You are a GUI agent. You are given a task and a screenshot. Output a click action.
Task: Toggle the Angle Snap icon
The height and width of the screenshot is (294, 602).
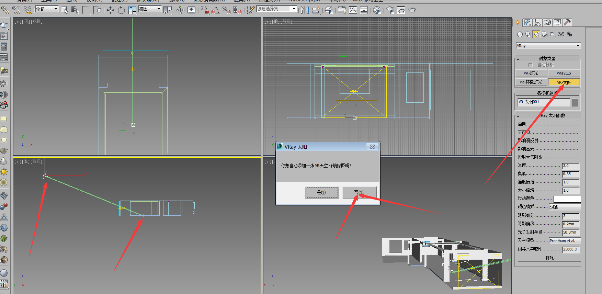215,10
